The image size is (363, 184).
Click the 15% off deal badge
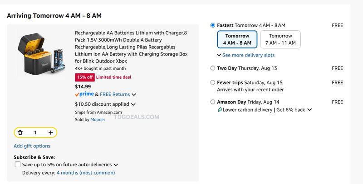coord(85,77)
